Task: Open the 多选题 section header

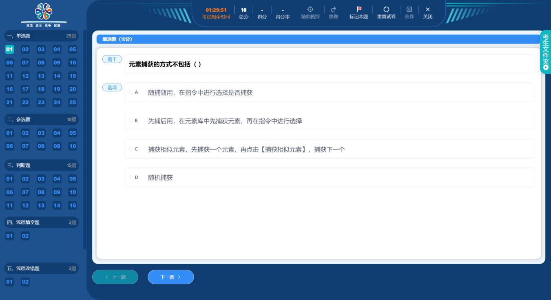Action: coord(41,119)
